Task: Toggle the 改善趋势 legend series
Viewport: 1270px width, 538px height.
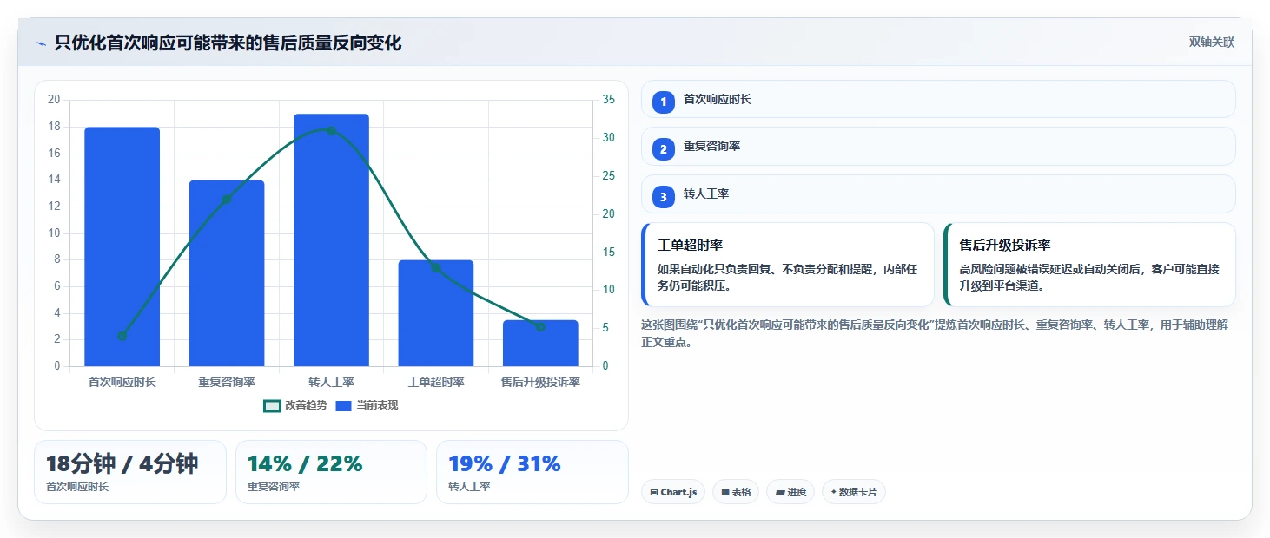Action: pyautogui.click(x=295, y=405)
